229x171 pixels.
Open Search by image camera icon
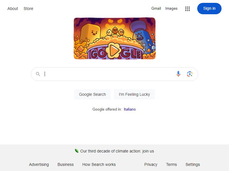(190, 74)
